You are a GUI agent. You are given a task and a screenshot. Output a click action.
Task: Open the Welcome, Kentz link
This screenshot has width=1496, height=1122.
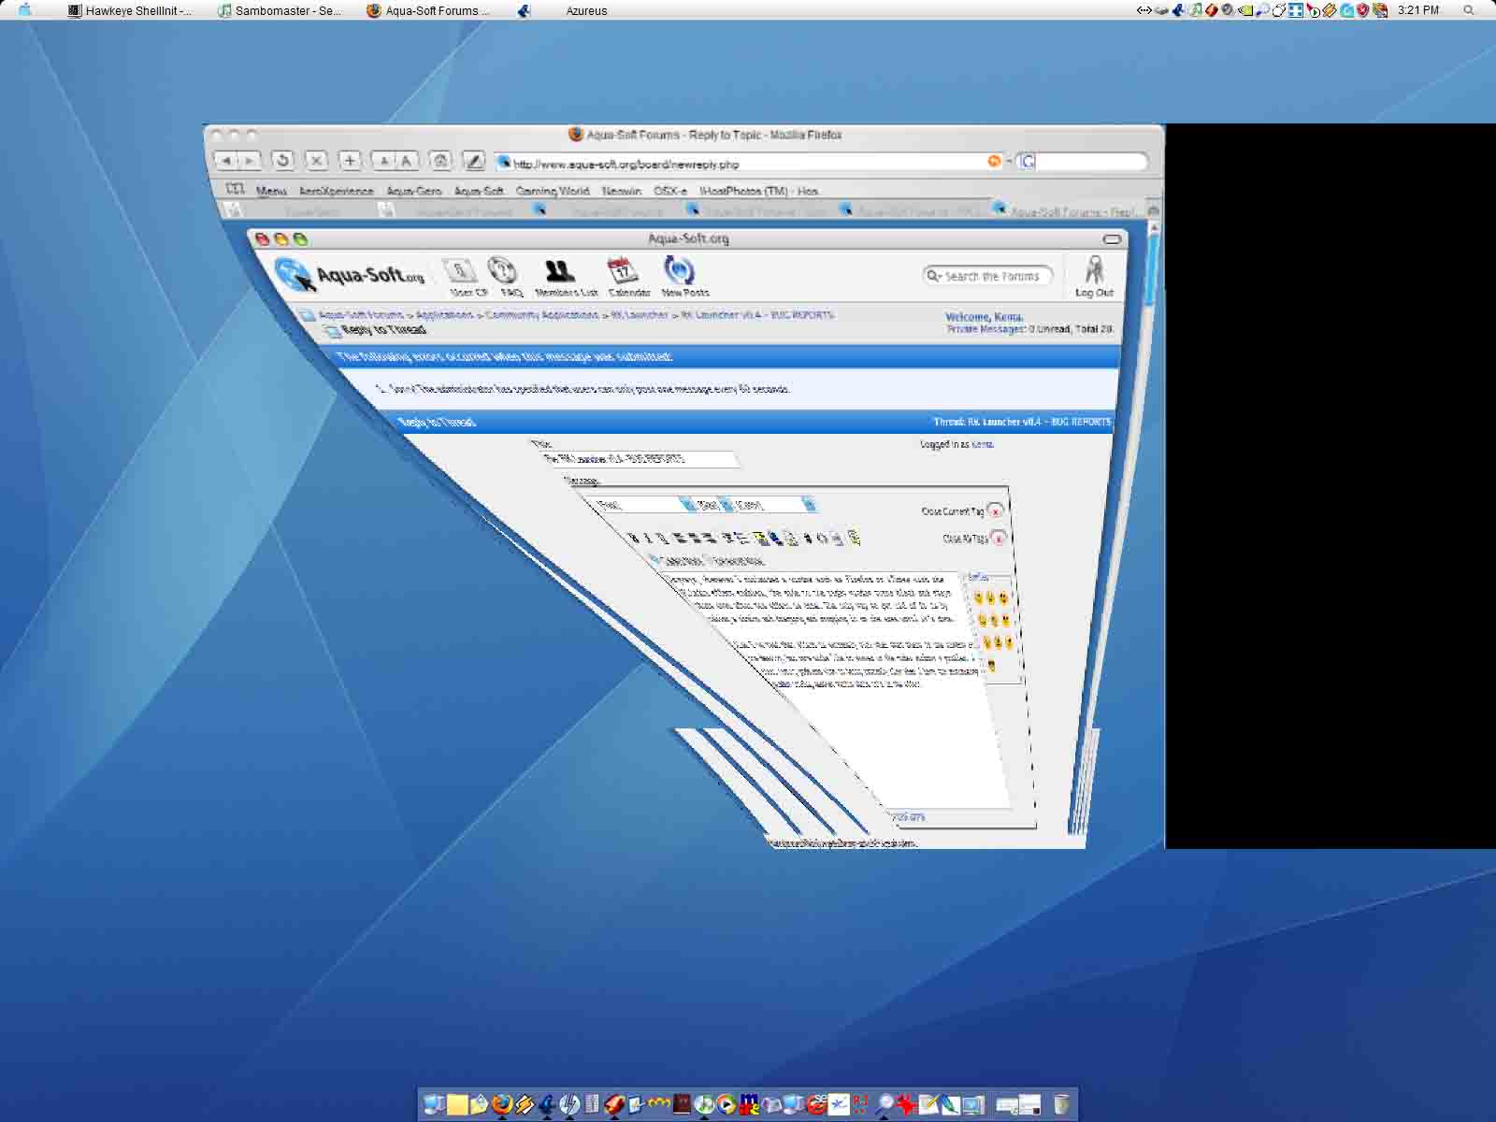click(x=984, y=317)
